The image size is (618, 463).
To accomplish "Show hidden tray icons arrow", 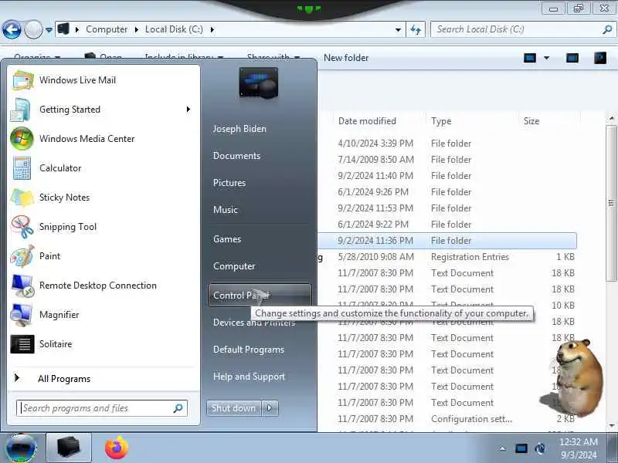I will click(x=503, y=448).
